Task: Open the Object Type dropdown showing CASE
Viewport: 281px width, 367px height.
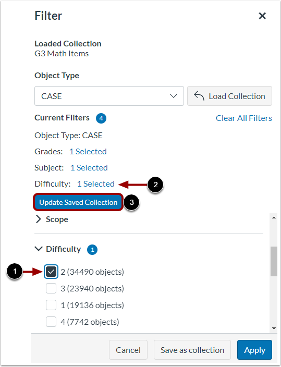Action: (x=109, y=96)
